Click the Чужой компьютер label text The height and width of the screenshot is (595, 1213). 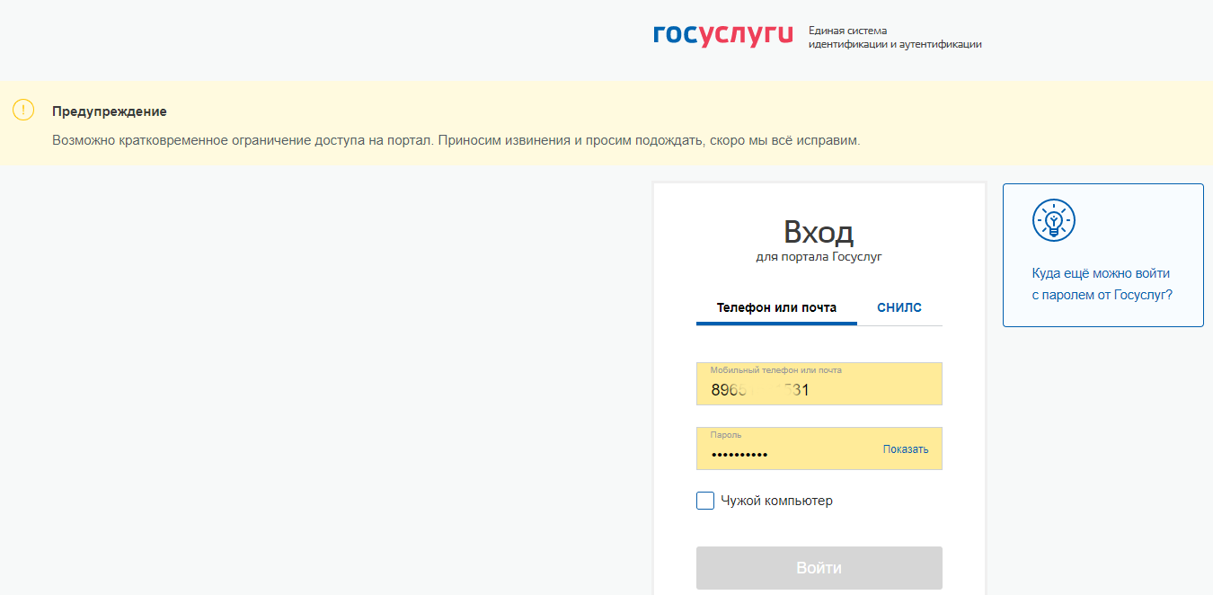click(x=777, y=501)
